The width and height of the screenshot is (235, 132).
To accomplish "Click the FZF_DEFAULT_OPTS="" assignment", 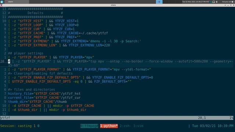I will [x=113, y=81].
